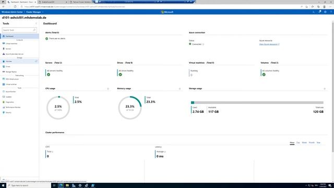The width and height of the screenshot is (334, 188).
Task: Click the browser back arrow
Action: [4, 7]
